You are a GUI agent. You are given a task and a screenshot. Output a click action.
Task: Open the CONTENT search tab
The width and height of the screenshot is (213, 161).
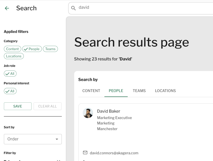[x=91, y=91]
